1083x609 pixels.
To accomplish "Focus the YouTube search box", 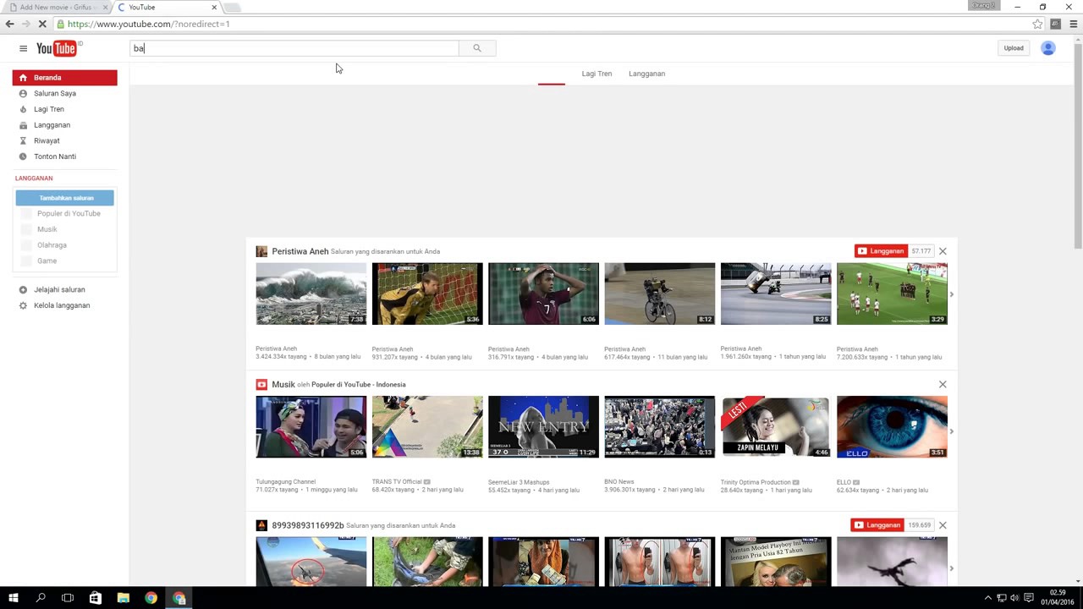I will [294, 48].
